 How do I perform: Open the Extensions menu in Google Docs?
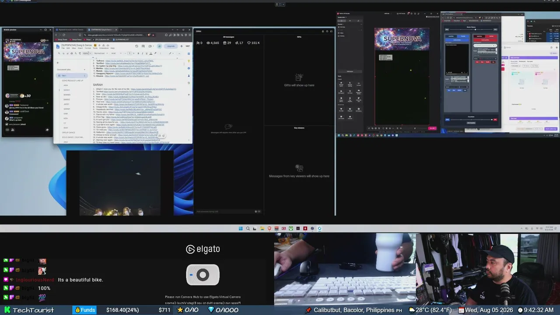[x=104, y=48]
